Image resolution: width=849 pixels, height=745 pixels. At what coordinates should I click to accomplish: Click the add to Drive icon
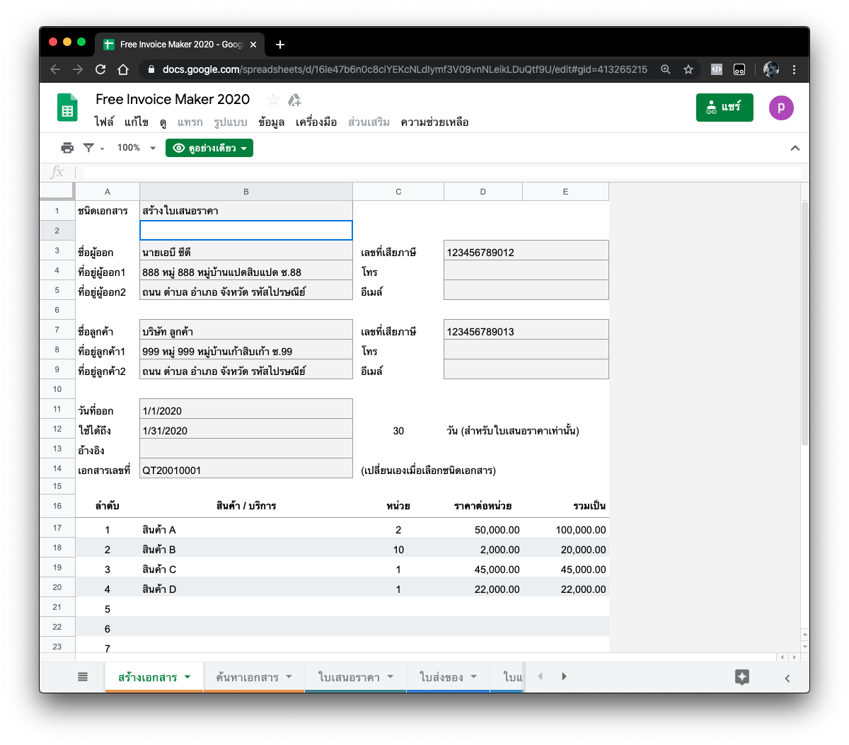294,100
